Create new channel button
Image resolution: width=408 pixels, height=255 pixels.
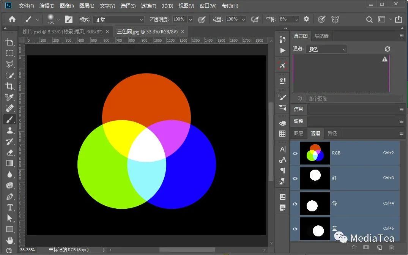[x=380, y=247]
